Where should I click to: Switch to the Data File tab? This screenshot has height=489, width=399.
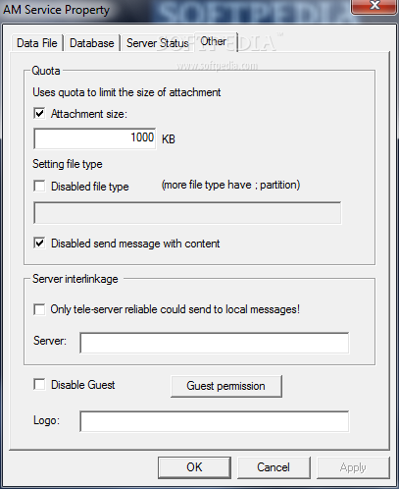click(36, 43)
